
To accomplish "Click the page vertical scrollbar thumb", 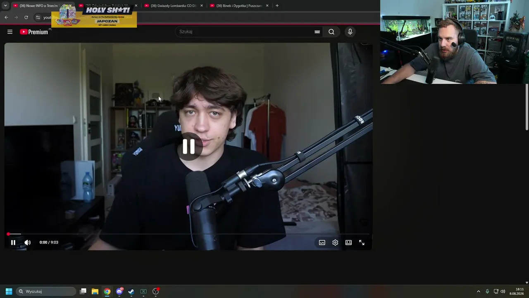I will coord(527,108).
